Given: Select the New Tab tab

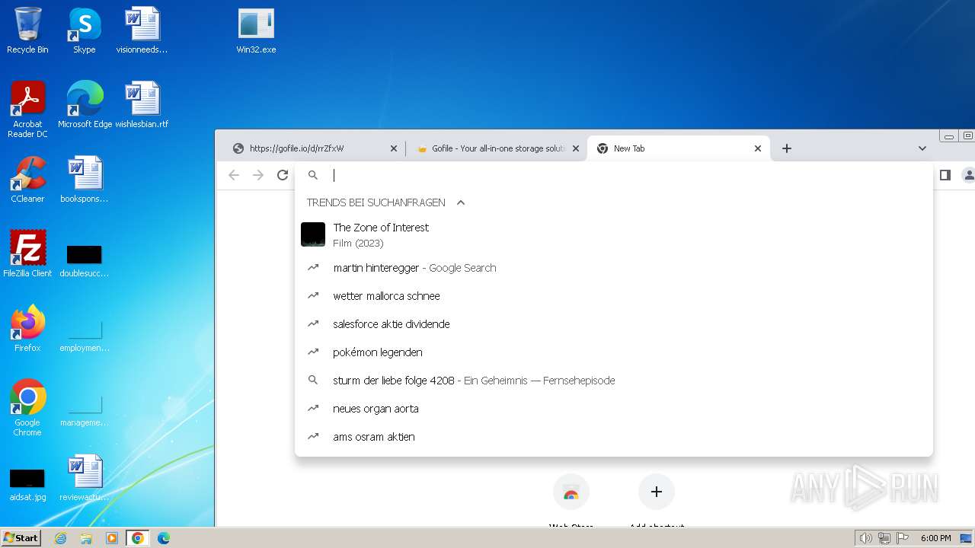Looking at the screenshot, I should click(678, 148).
